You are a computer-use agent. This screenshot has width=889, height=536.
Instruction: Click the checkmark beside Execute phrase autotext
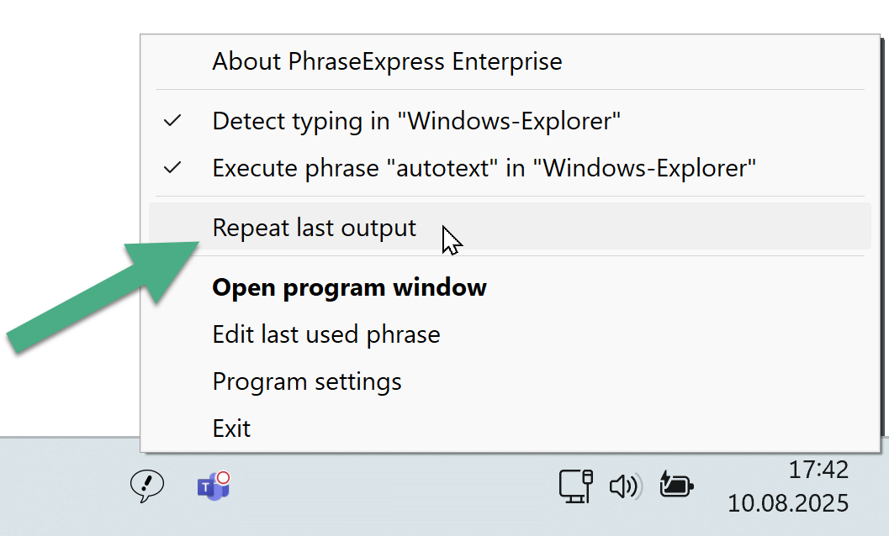tap(172, 168)
